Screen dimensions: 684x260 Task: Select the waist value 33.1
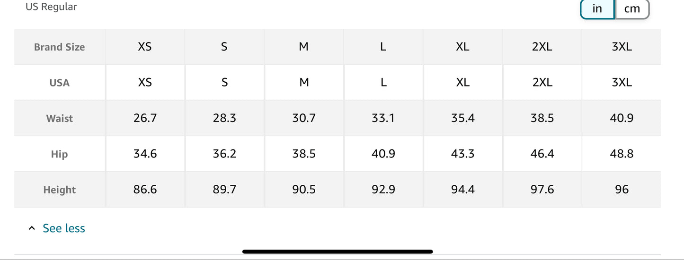(x=383, y=118)
